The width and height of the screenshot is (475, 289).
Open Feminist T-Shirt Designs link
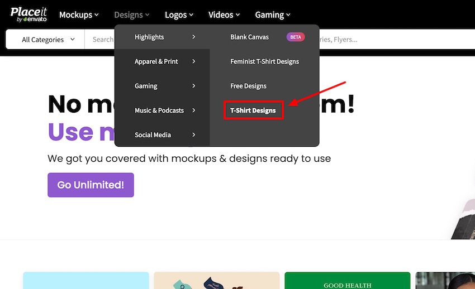click(264, 61)
